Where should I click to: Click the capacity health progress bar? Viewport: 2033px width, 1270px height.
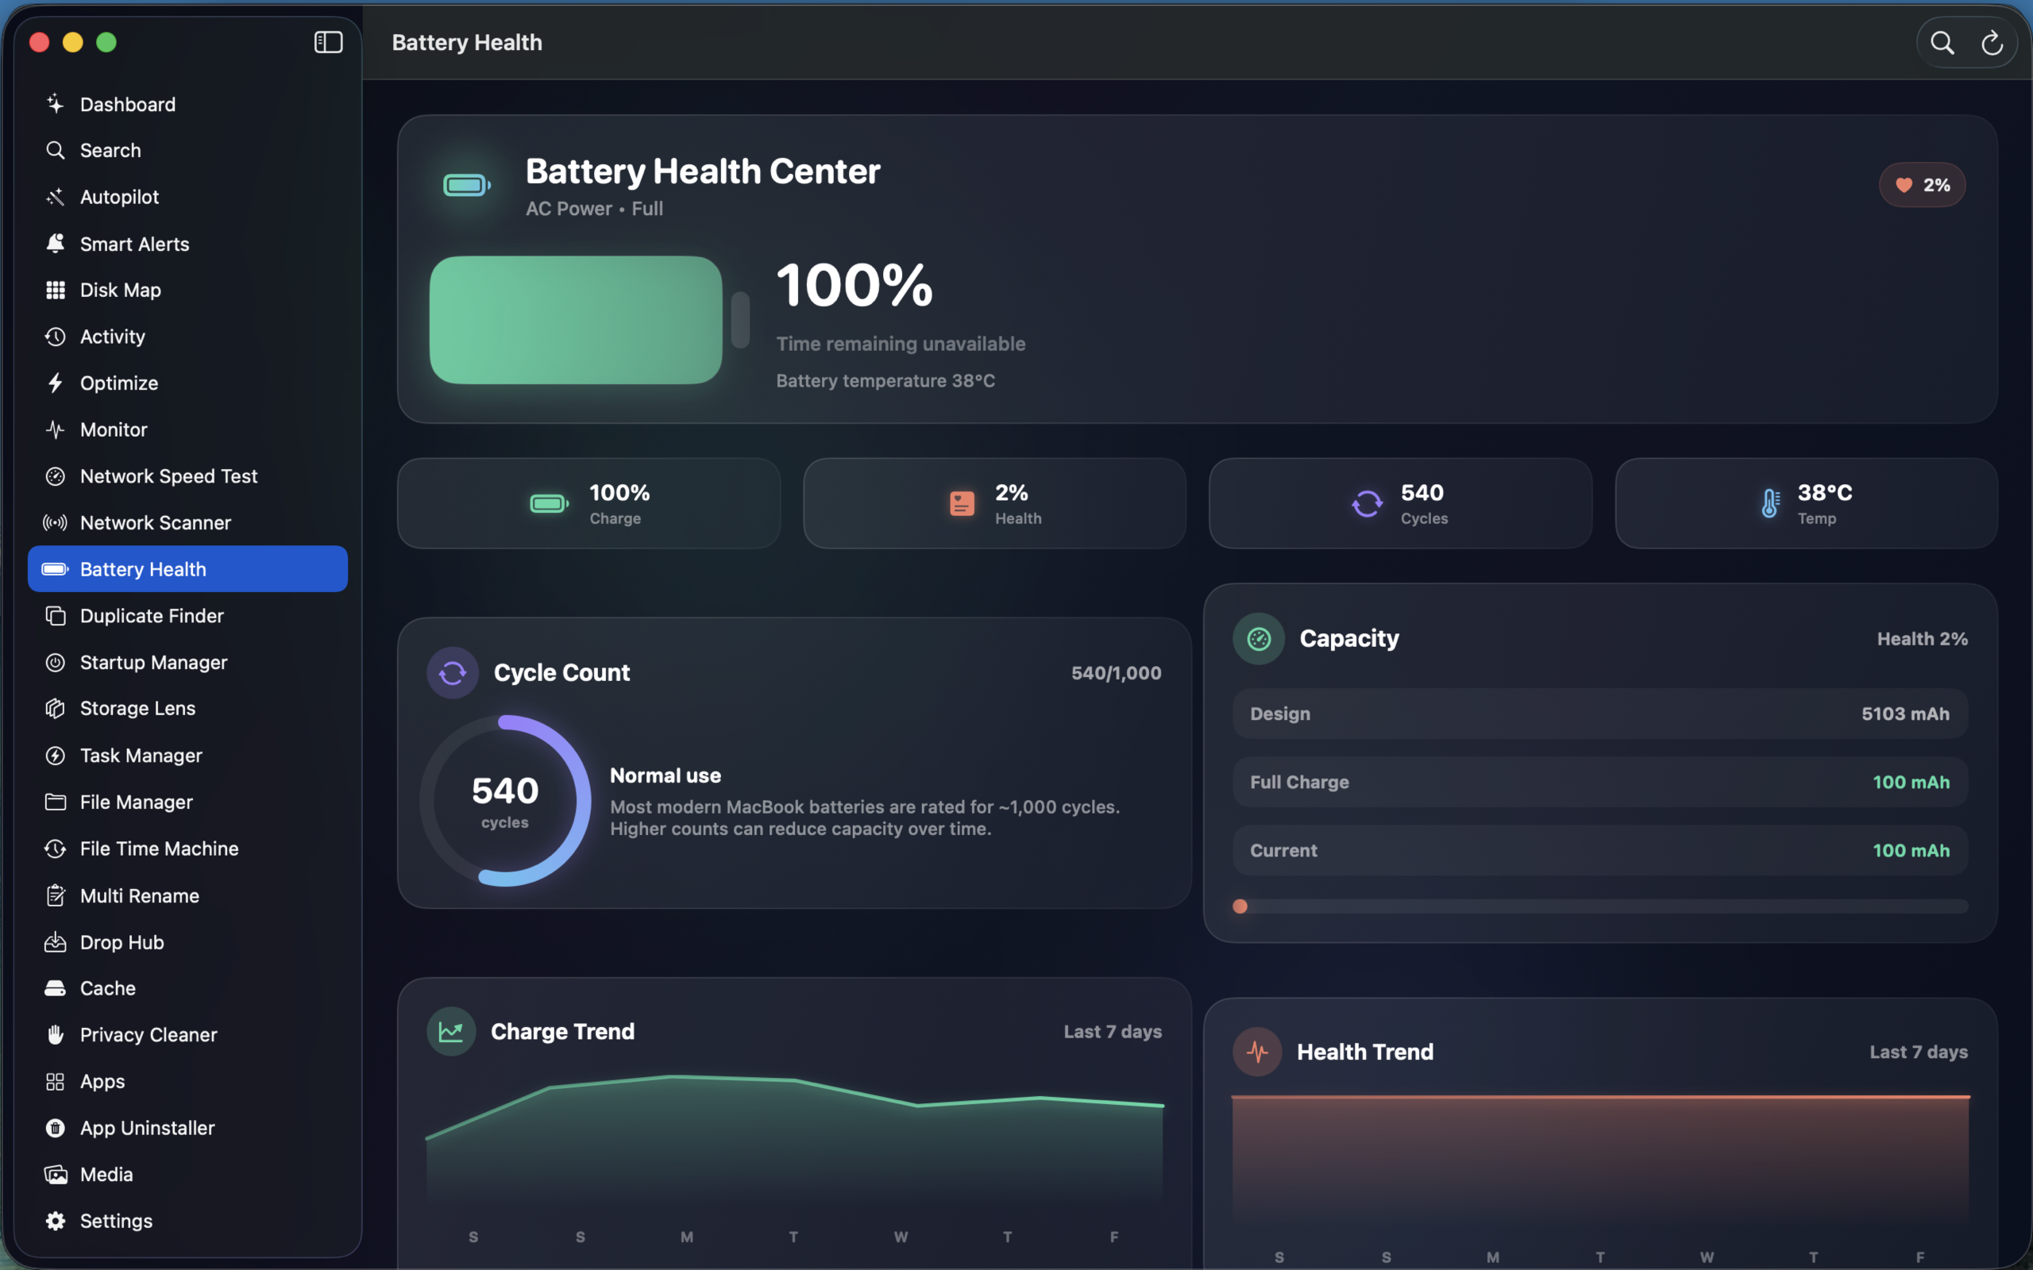[x=1600, y=906]
